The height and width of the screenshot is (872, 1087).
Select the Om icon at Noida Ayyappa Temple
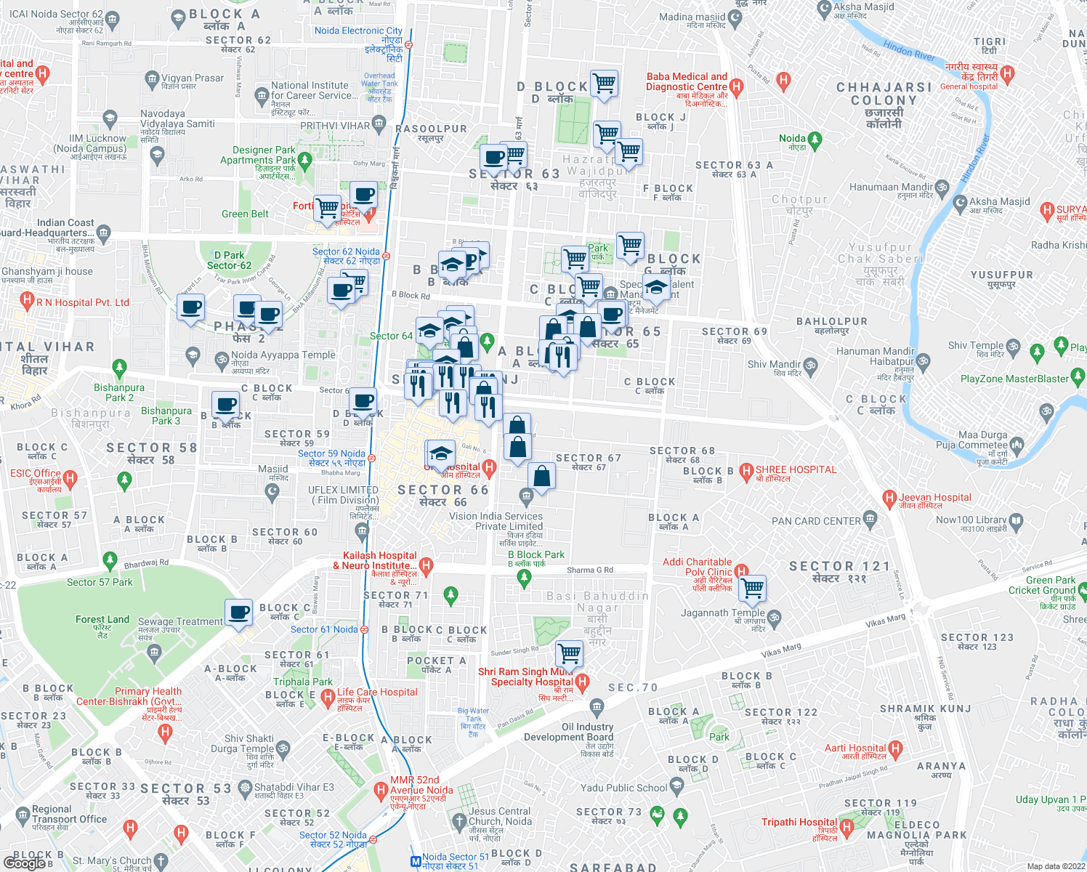[x=222, y=359]
